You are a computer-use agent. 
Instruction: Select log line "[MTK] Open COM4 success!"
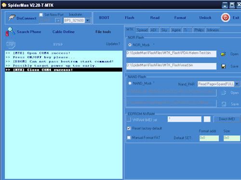[x=64, y=53]
